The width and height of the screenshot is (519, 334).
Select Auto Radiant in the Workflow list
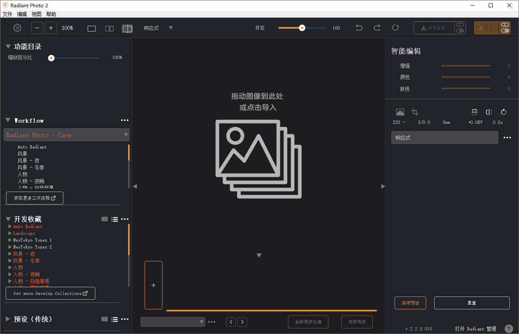(x=32, y=147)
